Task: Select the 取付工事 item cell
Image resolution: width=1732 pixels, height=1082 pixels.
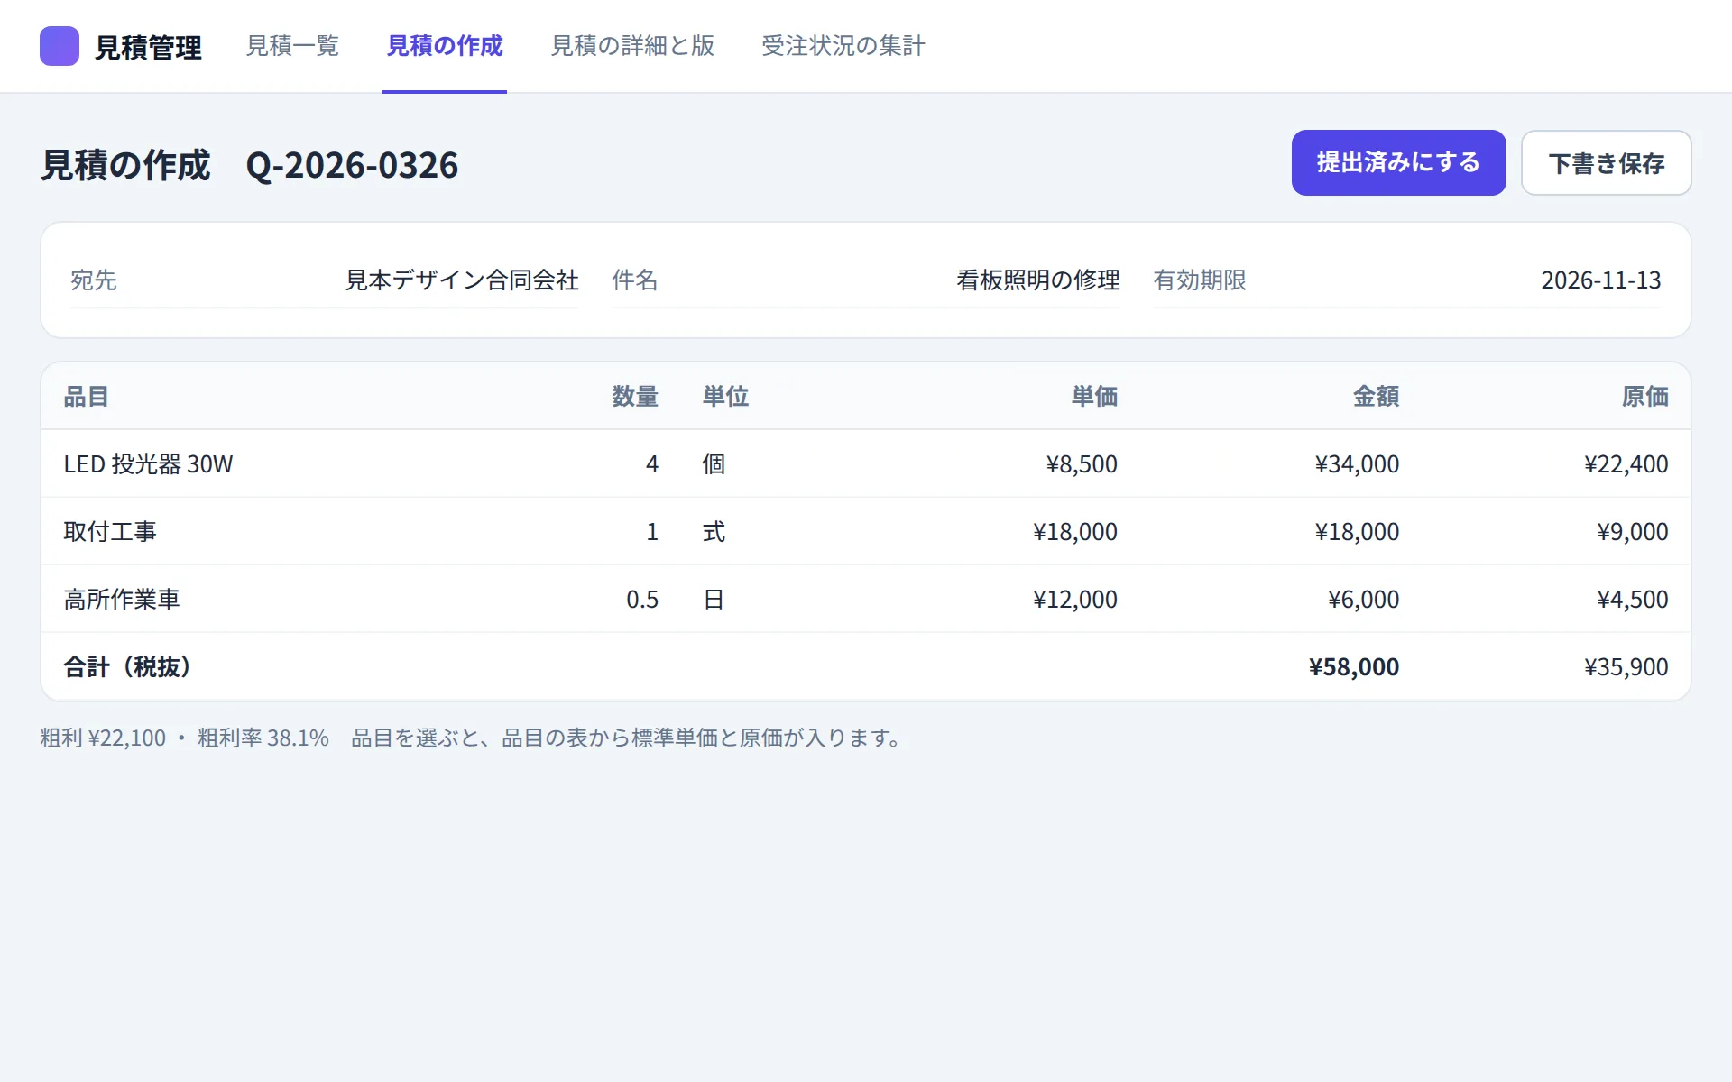Action: (x=110, y=532)
